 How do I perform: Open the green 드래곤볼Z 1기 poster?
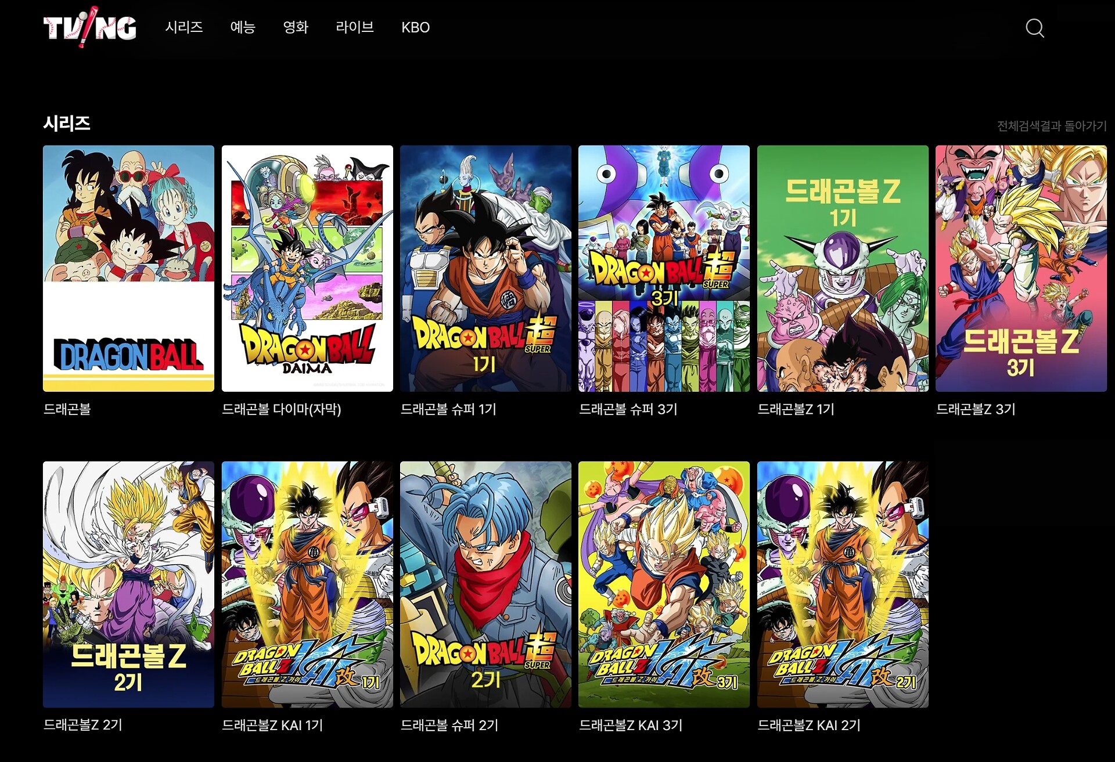(x=843, y=268)
